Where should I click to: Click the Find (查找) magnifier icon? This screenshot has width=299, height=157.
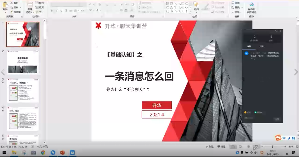click(232, 3)
